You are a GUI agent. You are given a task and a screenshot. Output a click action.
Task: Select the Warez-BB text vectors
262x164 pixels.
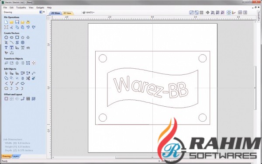tap(151, 87)
